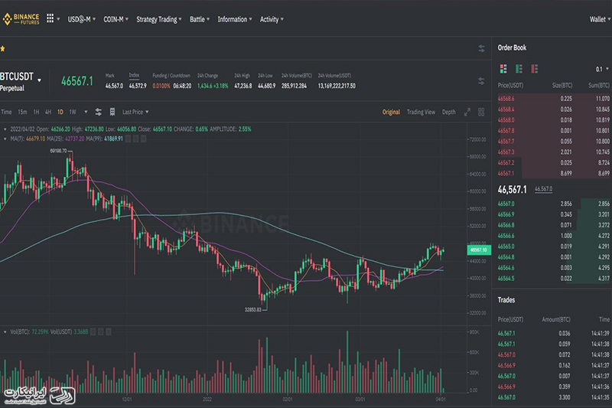
Task: Open volume indicator settings icon
Action: pos(101,332)
